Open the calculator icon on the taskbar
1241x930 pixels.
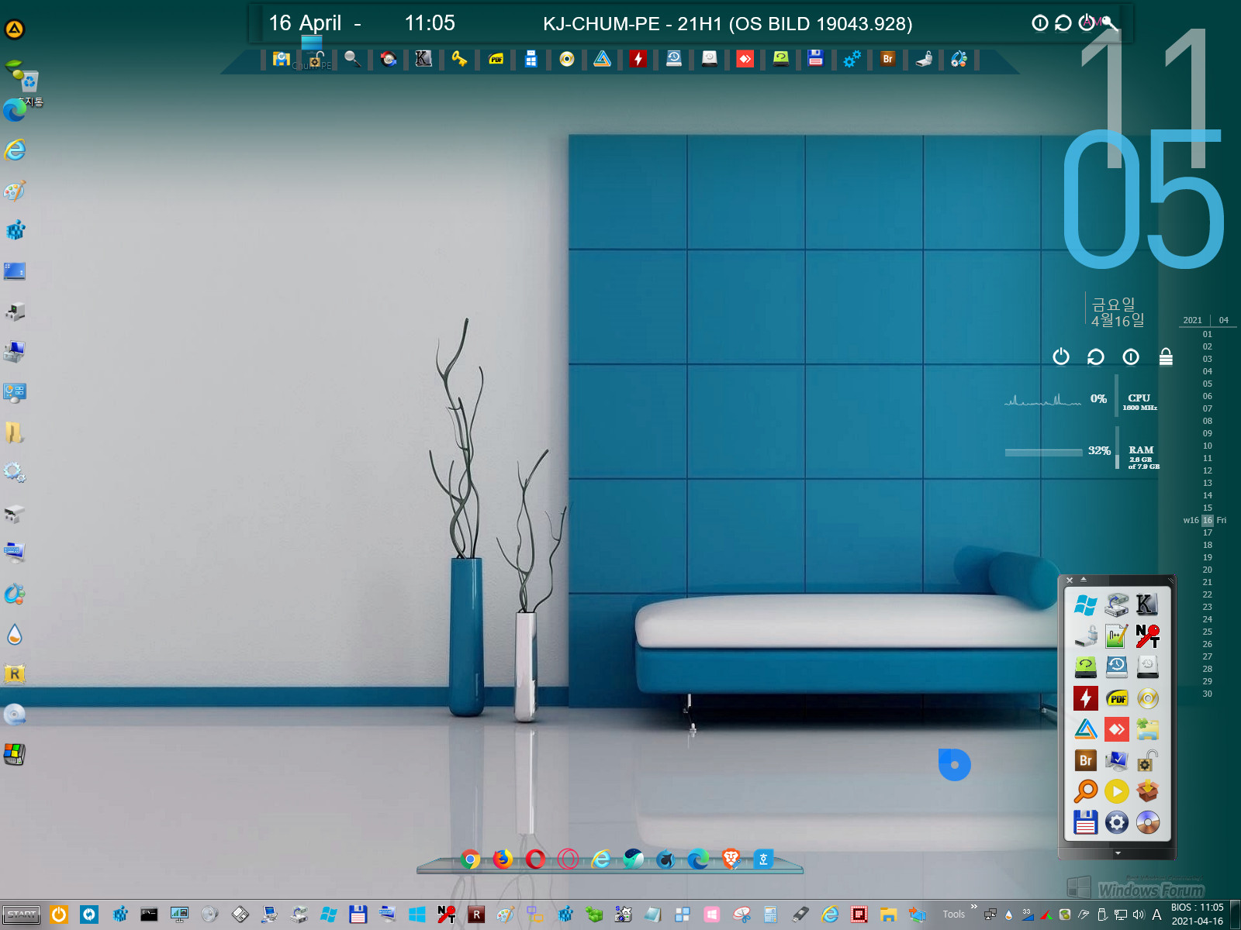pos(770,914)
